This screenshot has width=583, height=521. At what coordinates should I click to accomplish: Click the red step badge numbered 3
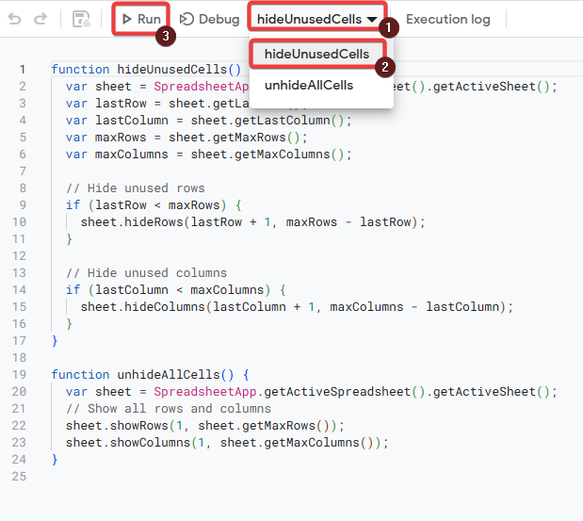(x=165, y=37)
